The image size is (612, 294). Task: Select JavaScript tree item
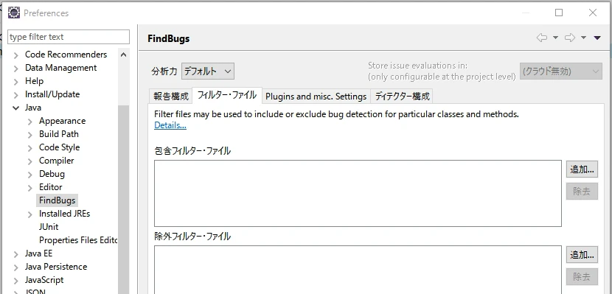[x=44, y=280]
